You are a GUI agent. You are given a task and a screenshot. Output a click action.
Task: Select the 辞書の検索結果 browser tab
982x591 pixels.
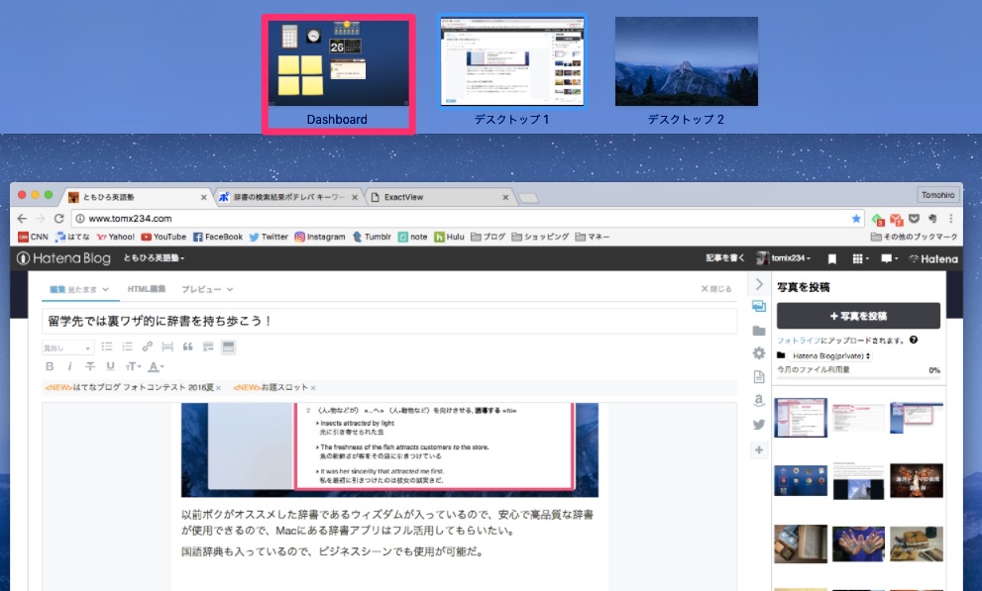point(288,197)
